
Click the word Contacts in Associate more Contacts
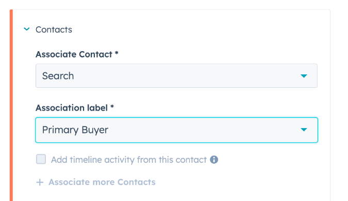[136, 182]
